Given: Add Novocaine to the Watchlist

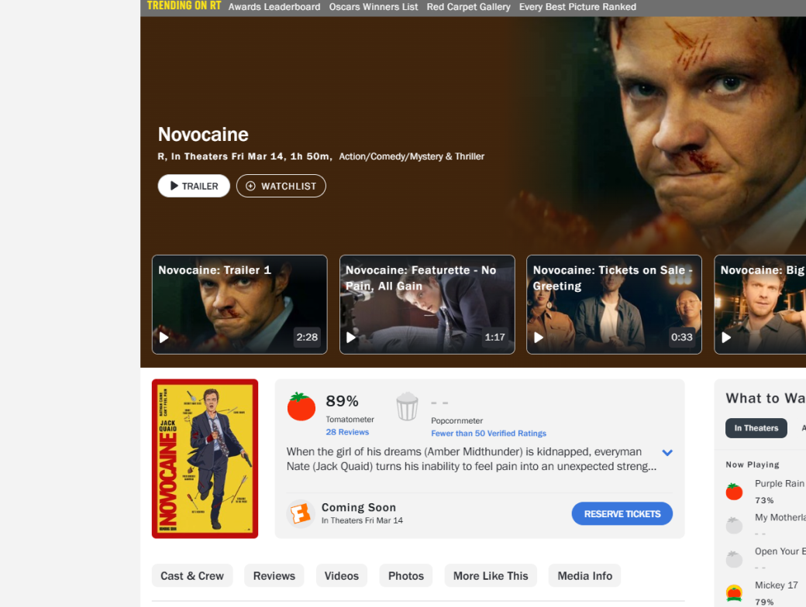Looking at the screenshot, I should point(281,186).
